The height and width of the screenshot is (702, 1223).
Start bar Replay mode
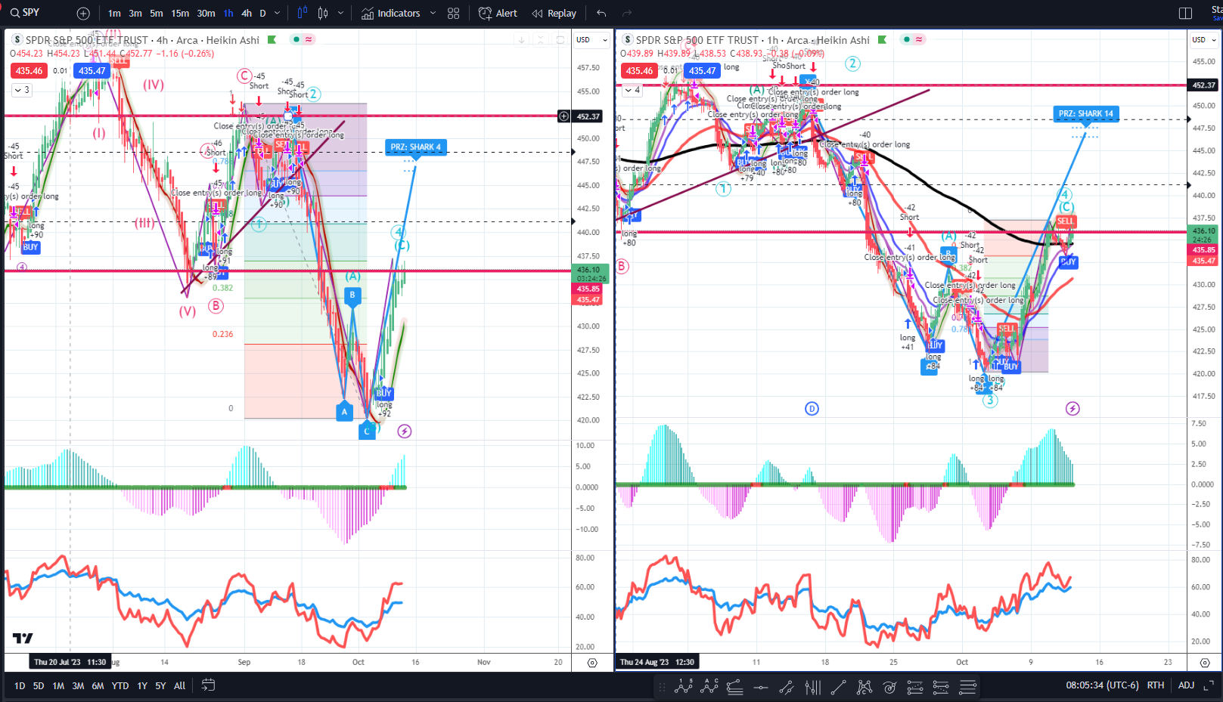click(554, 14)
